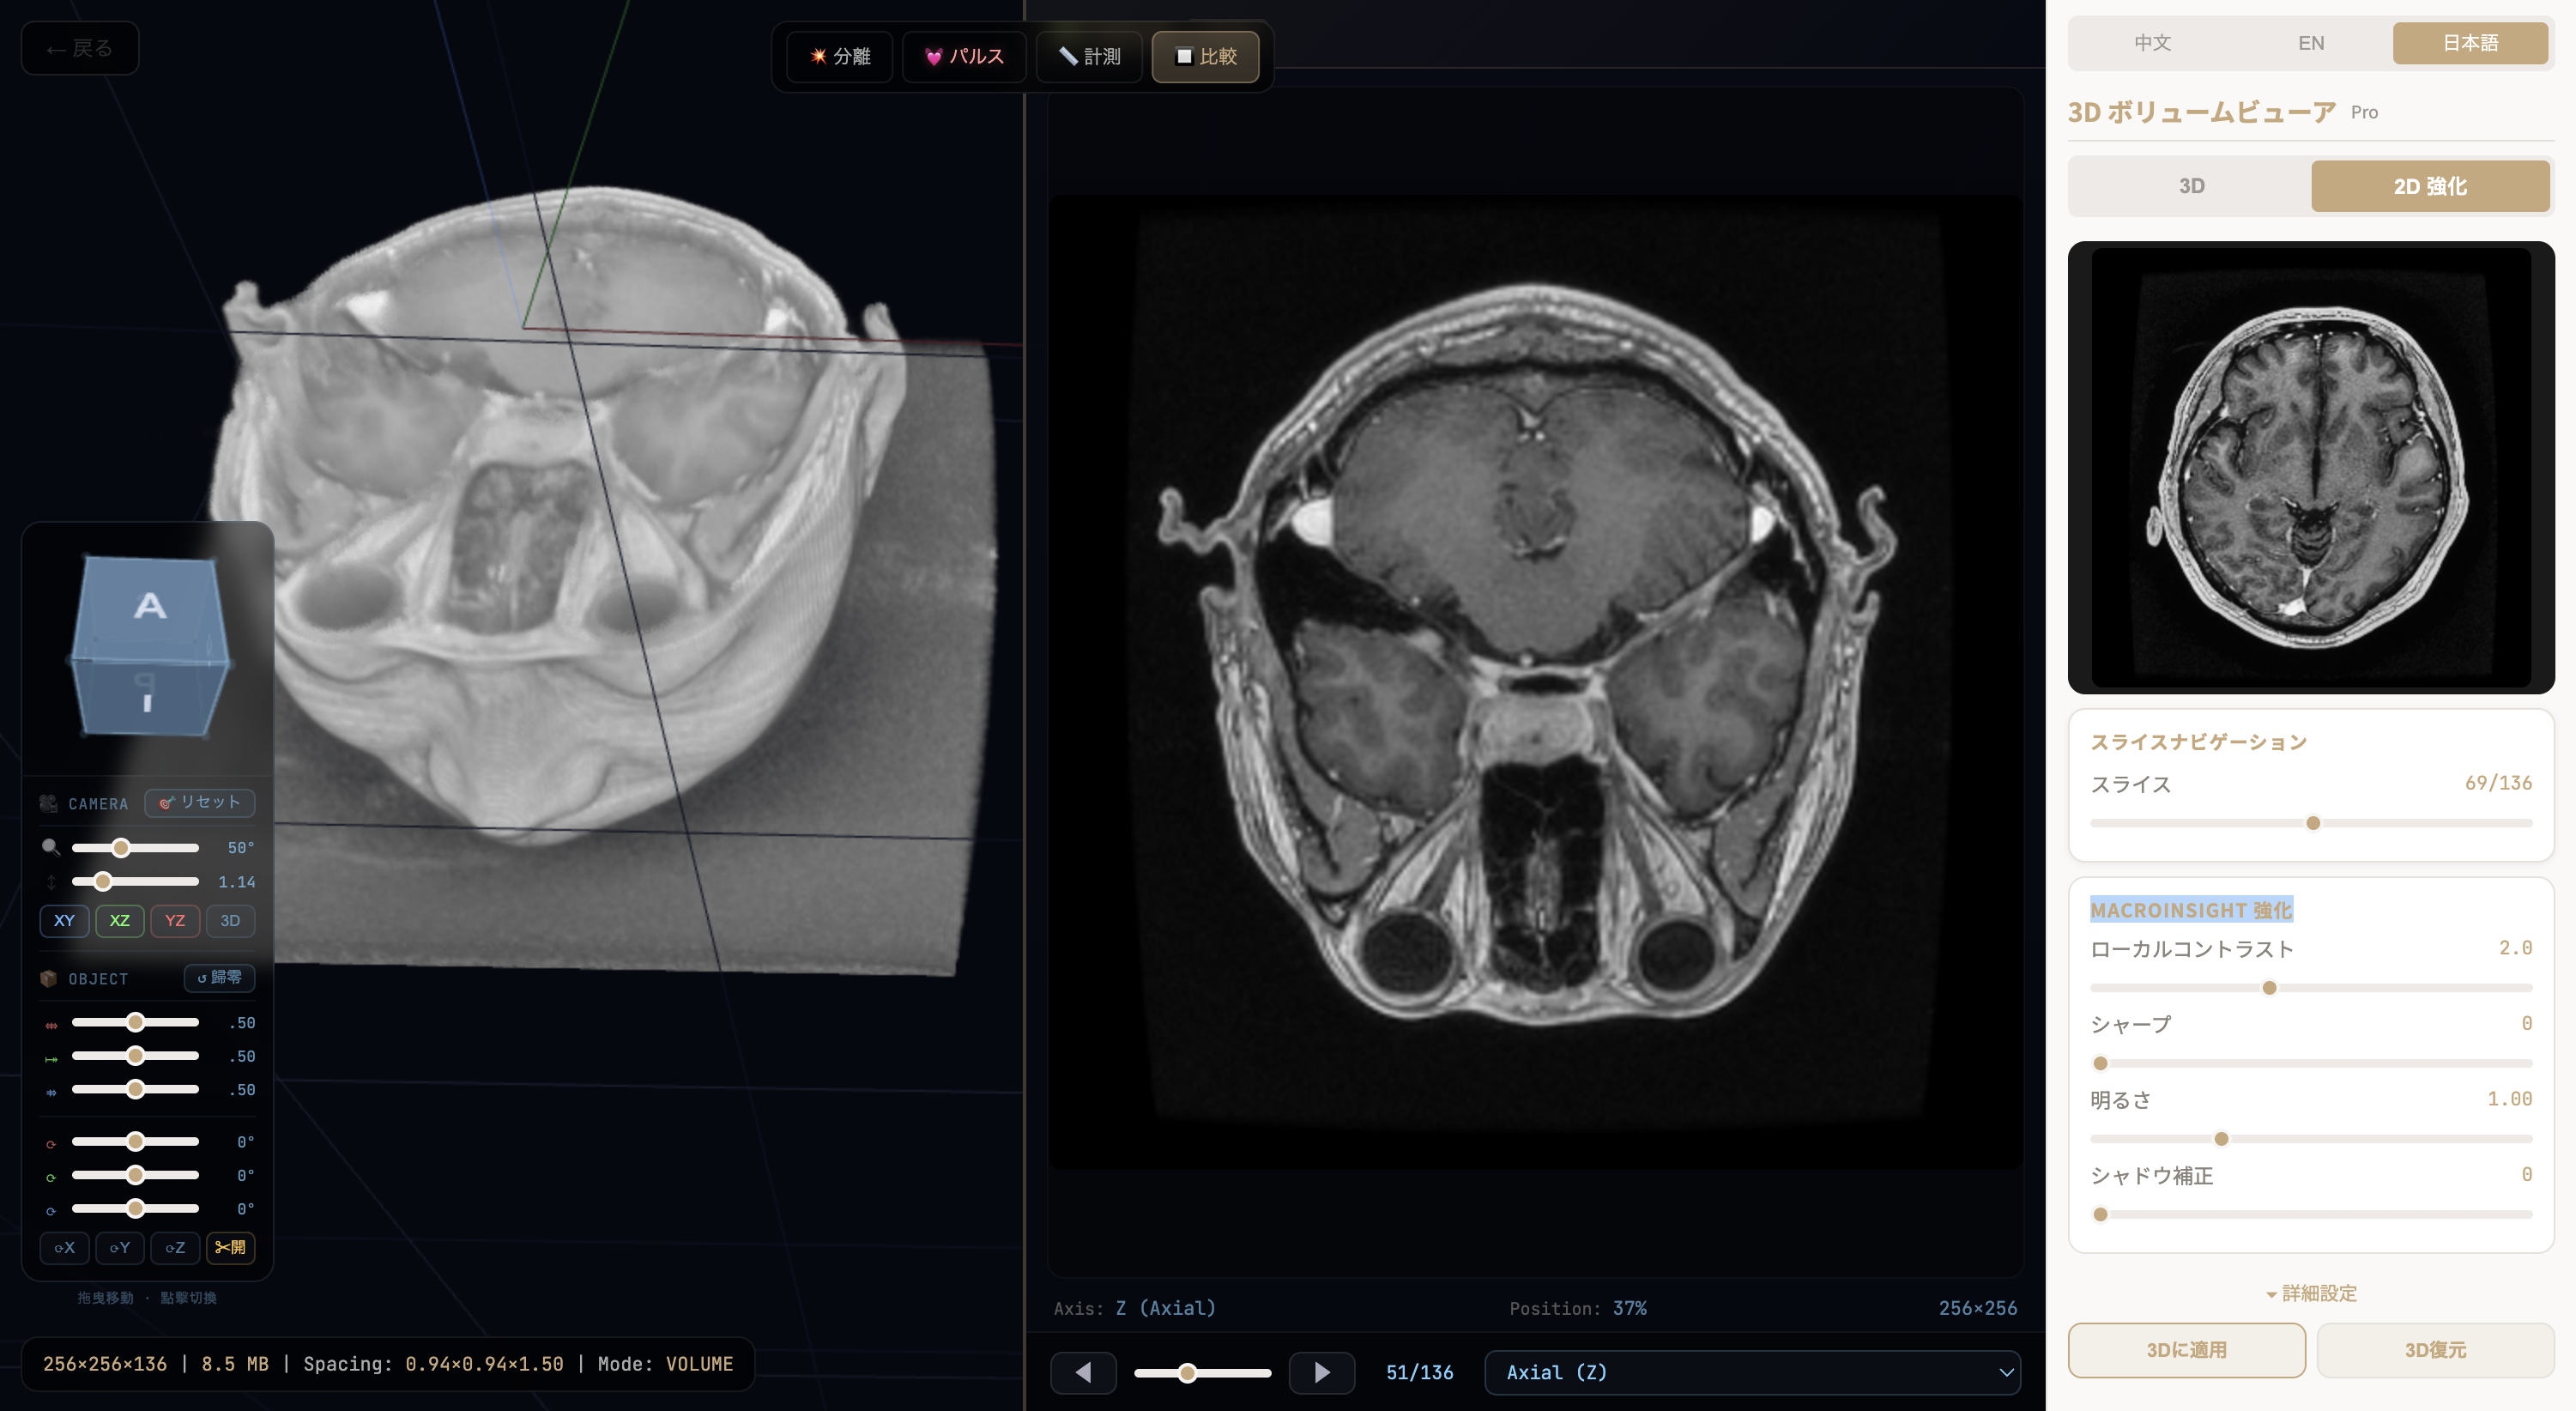This screenshot has height=1411, width=2576.
Task: Click the Spacing: 0.94×0.94×1.50 status text
Action: tap(433, 1364)
